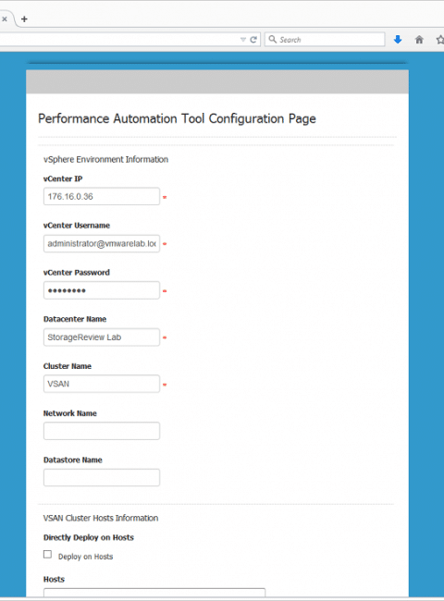Click the empty Datastore Name field

coord(102,477)
